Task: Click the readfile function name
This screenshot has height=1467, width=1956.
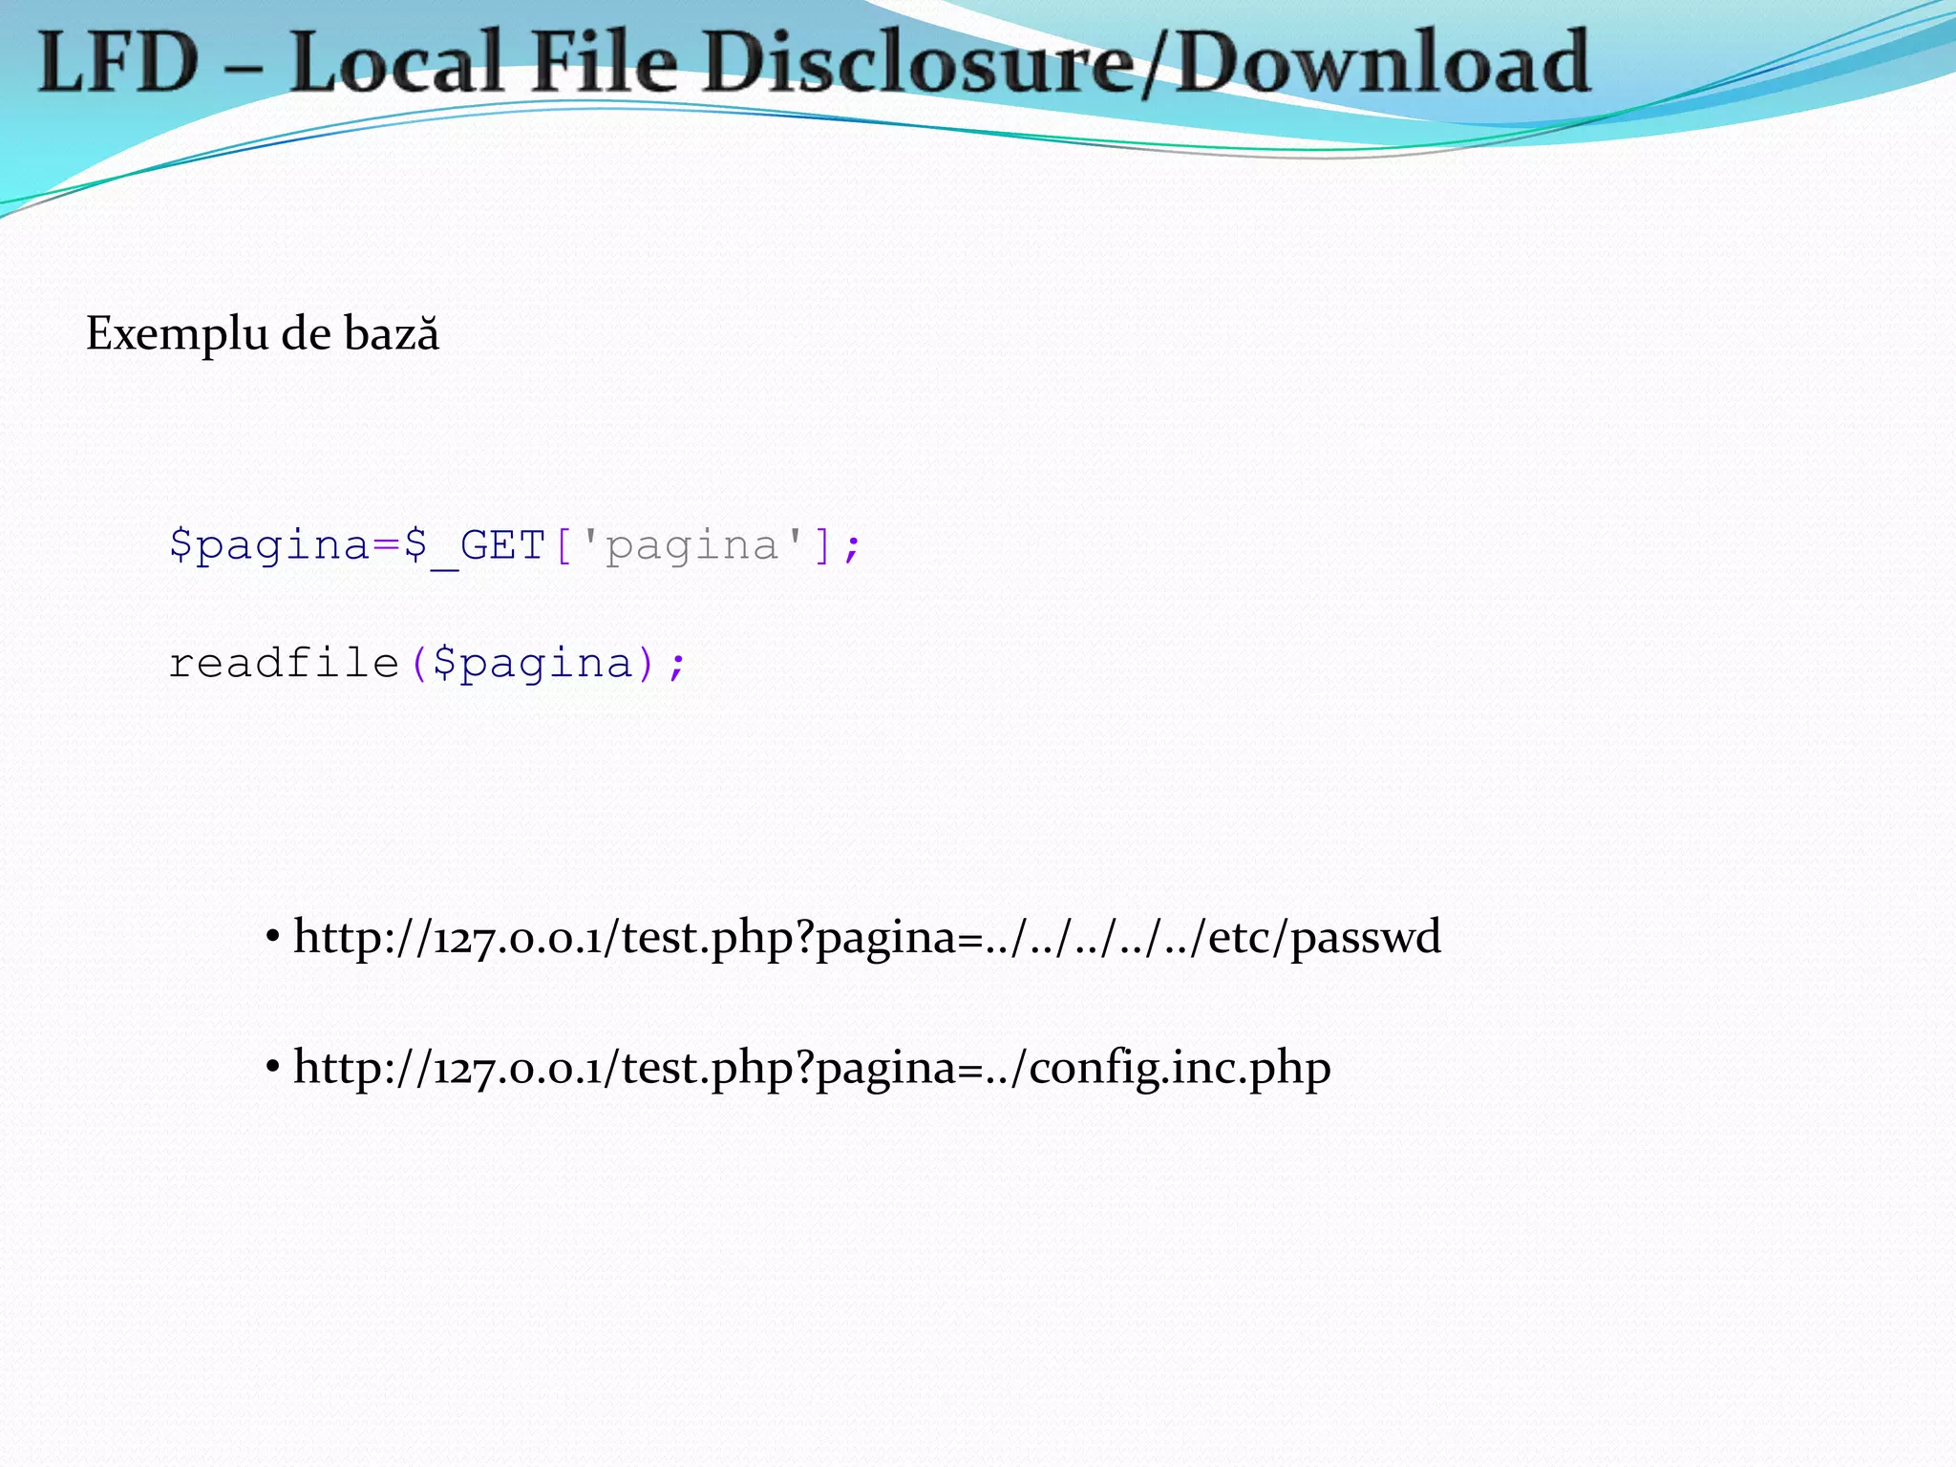Action: click(284, 663)
